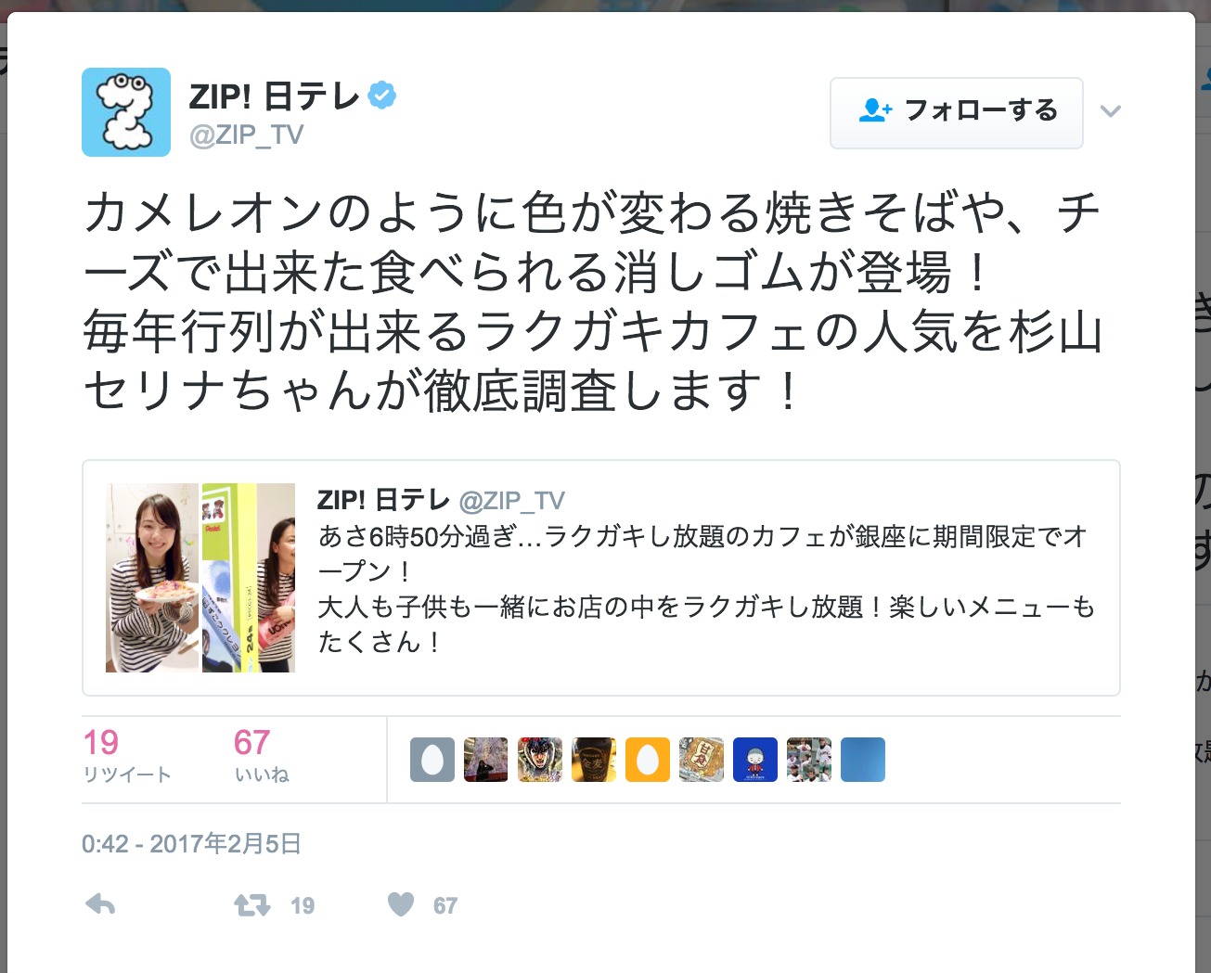Open the @ZIP_TV handle link

(x=246, y=135)
